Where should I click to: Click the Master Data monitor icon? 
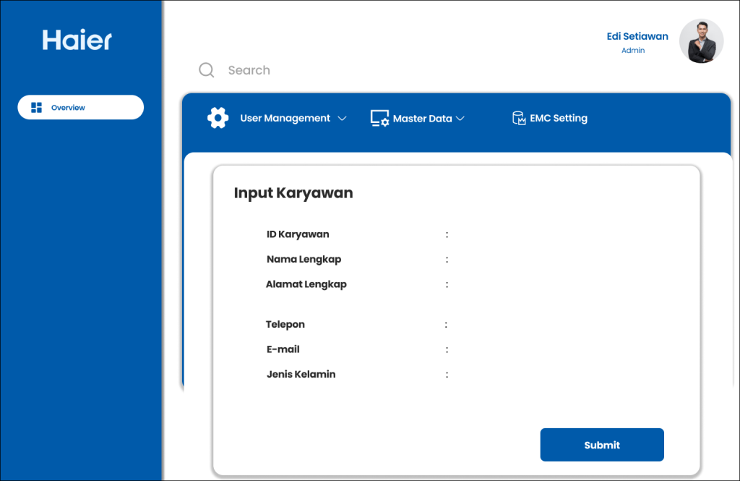(379, 118)
